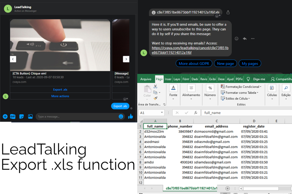Go to previous carousel card
292x194 pixels.
coord(13,59)
